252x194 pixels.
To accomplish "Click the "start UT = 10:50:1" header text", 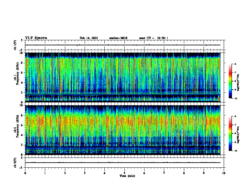I will tap(154, 38).
